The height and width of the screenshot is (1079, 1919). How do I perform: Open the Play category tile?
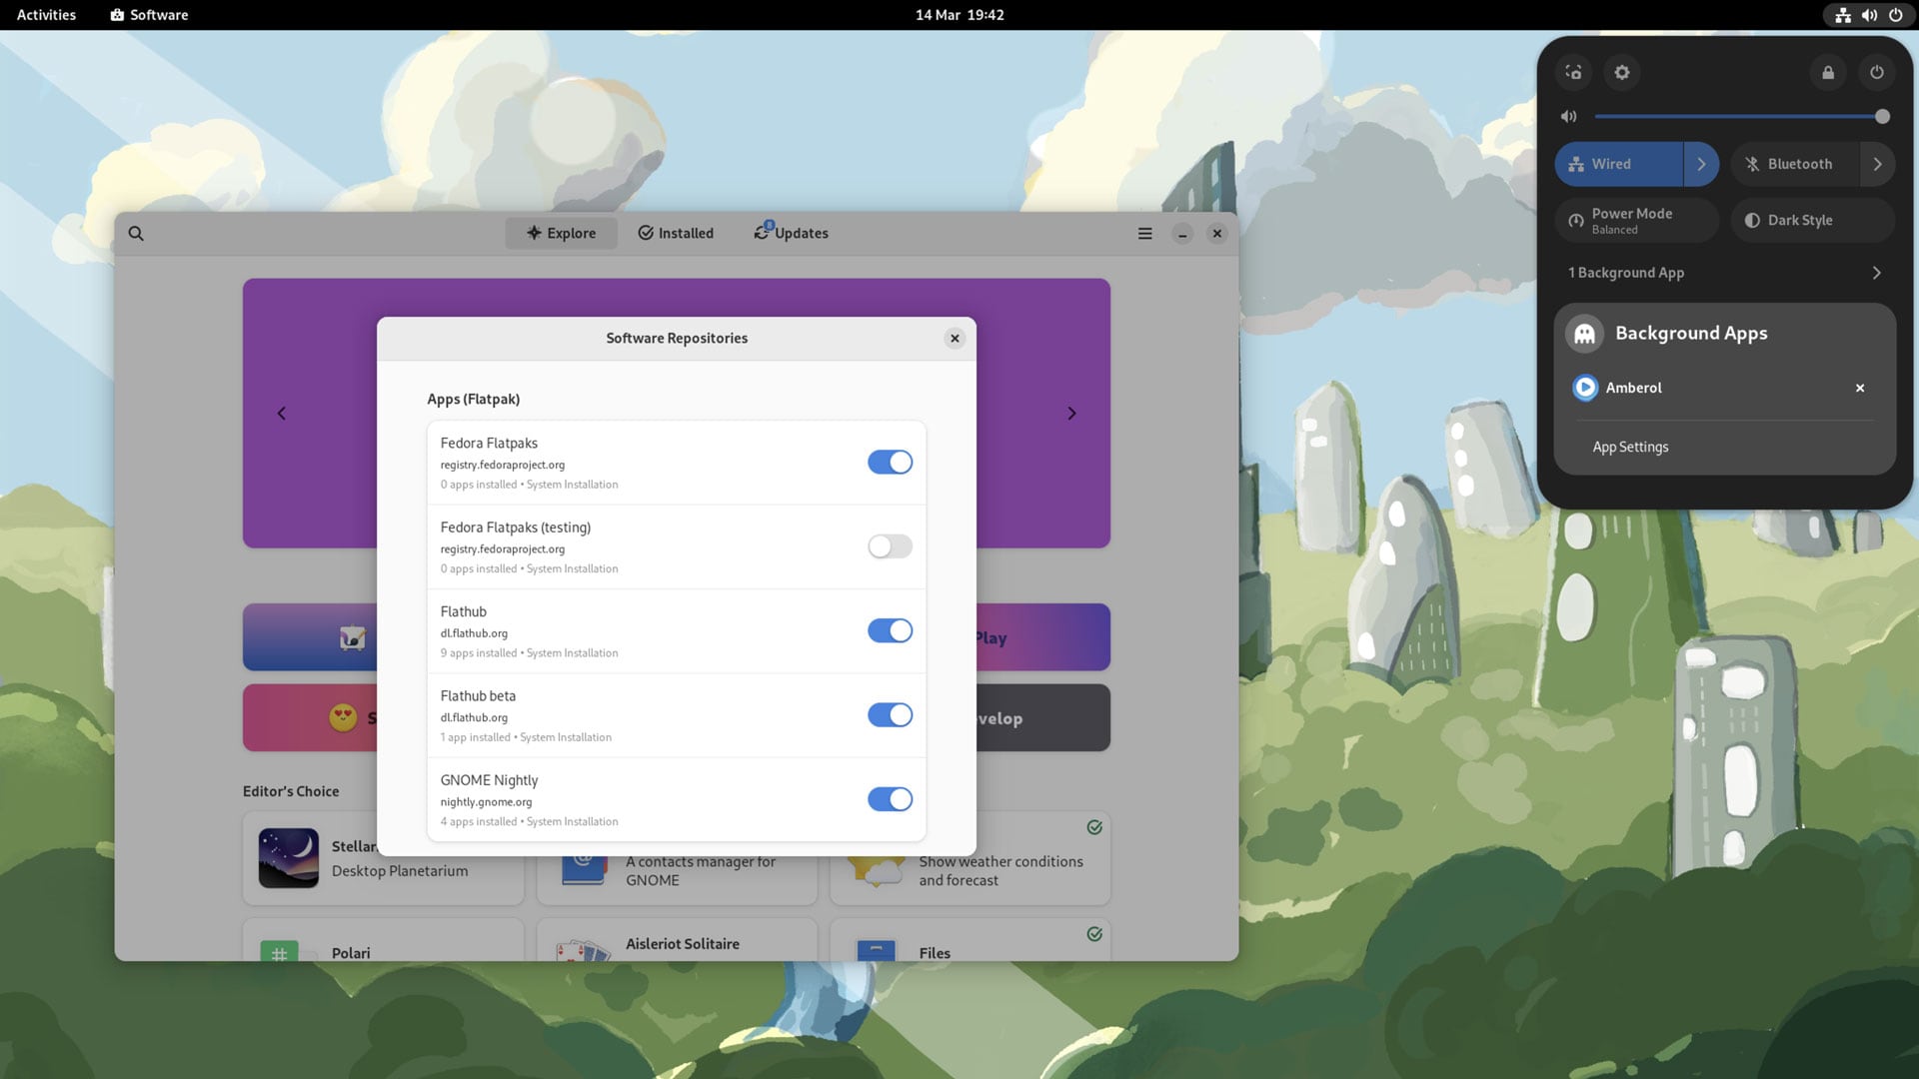point(1043,637)
